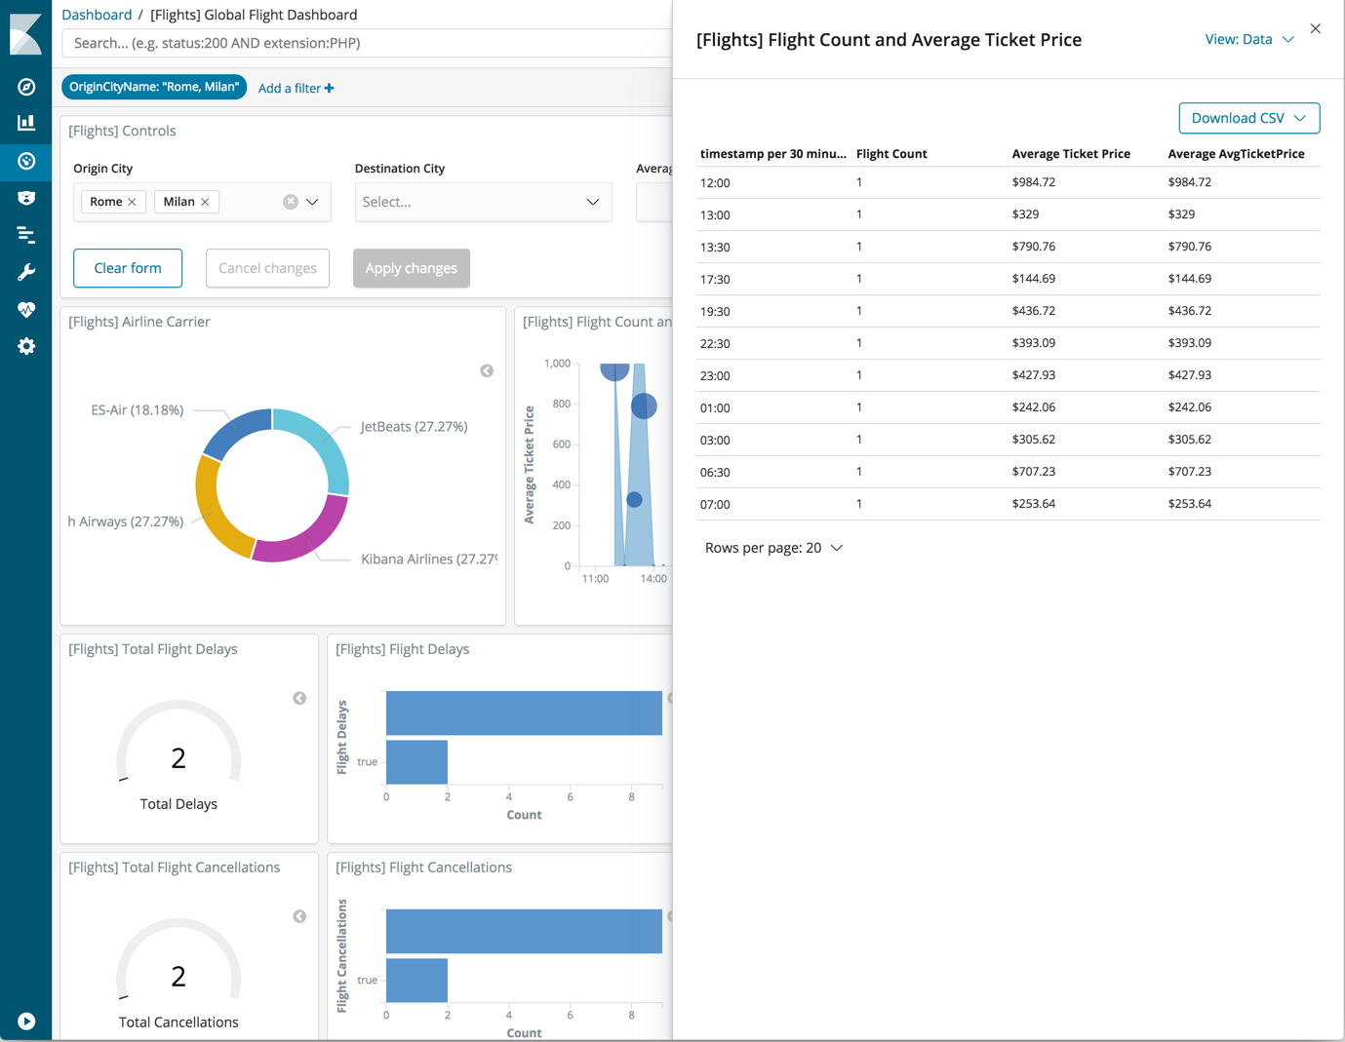The height and width of the screenshot is (1042, 1345).
Task: Click the Kibana logo at top left
Action: tap(26, 34)
